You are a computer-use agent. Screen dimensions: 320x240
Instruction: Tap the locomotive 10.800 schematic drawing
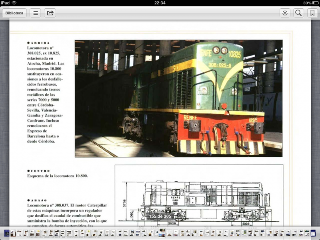point(199,201)
